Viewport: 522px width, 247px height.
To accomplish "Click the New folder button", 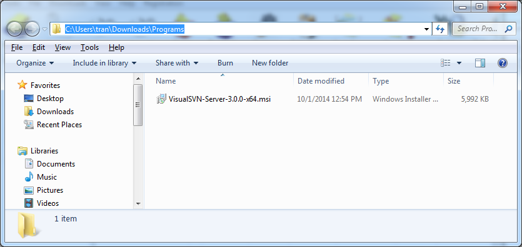I will [x=270, y=63].
